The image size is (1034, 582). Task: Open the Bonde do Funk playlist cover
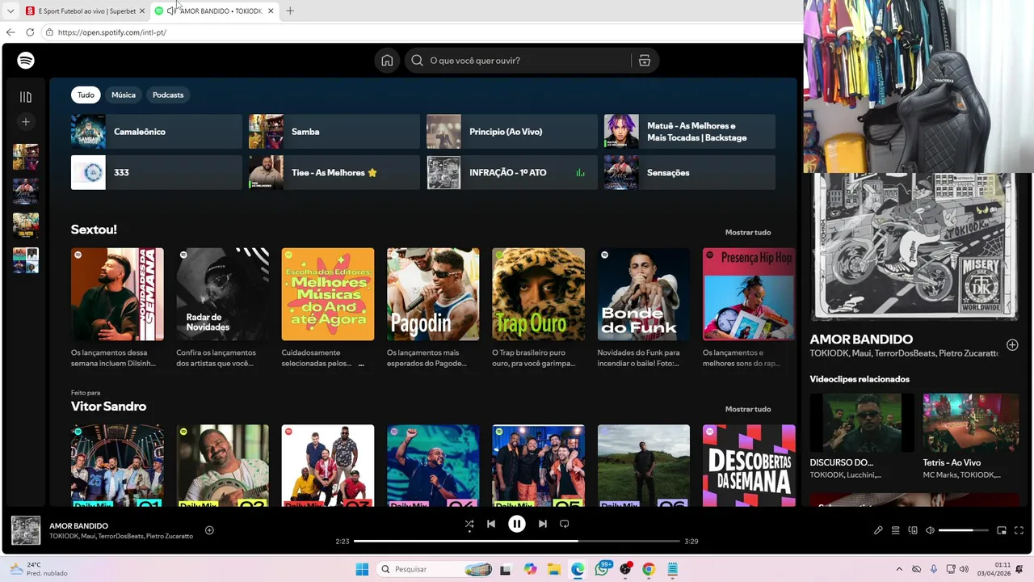point(644,294)
